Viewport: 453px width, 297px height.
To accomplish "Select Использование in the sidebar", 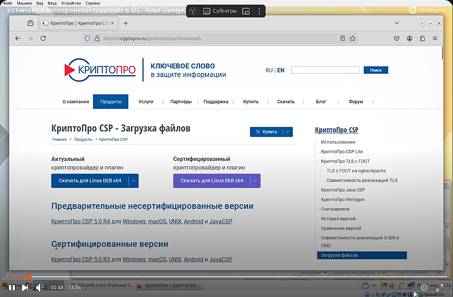I will click(x=338, y=142).
